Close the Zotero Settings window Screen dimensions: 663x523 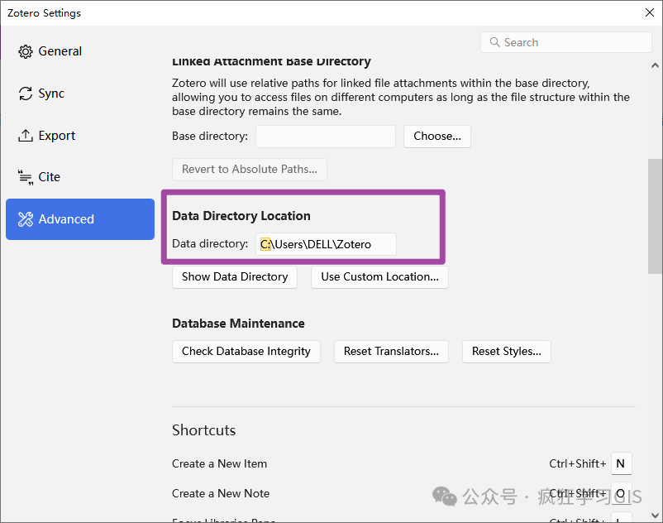point(650,12)
